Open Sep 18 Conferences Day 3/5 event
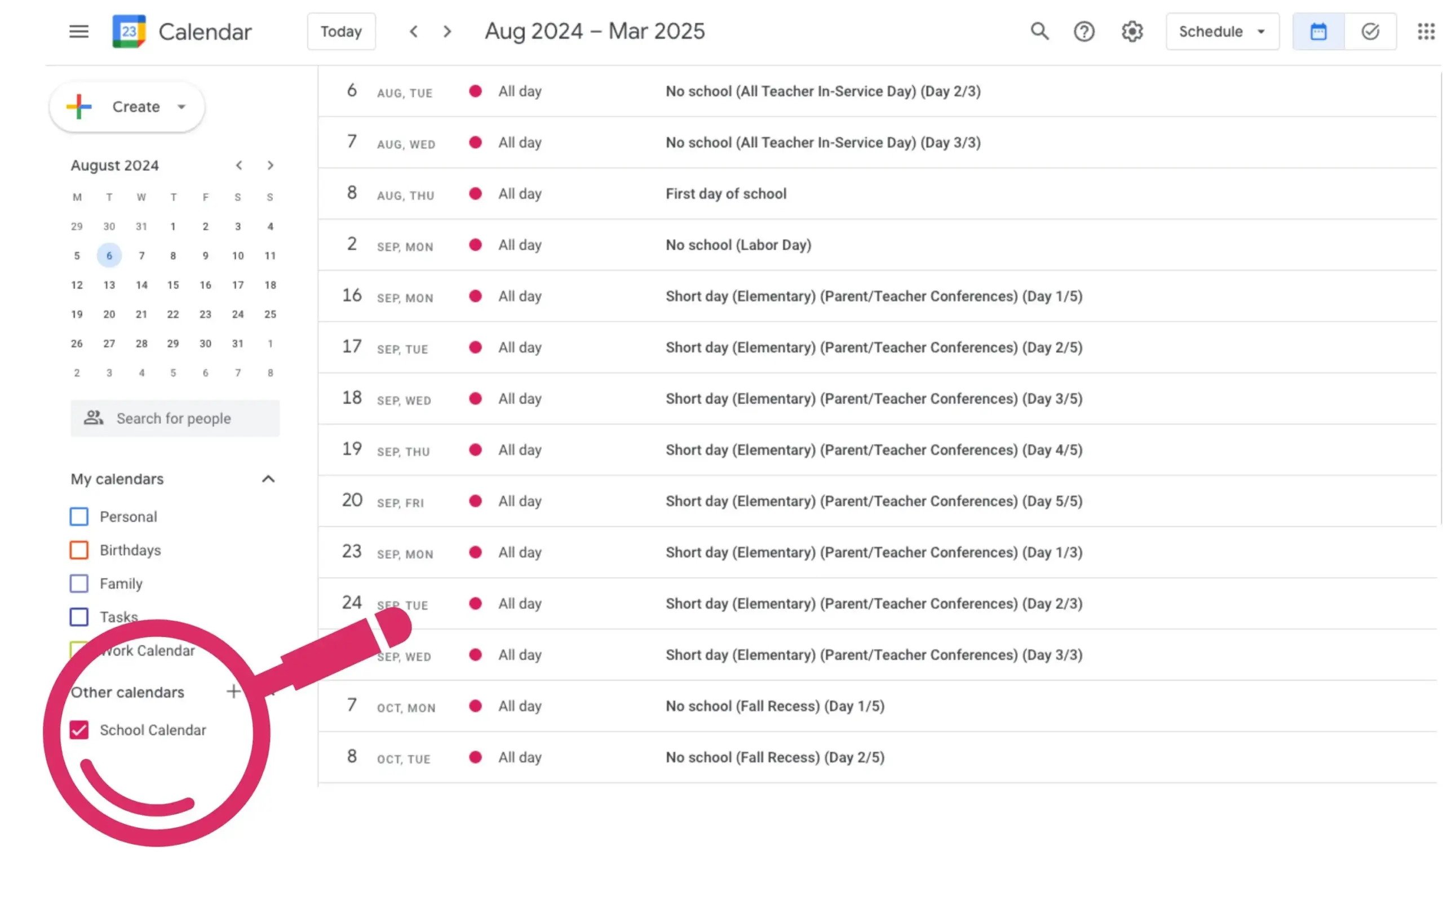Screen dimensions: 1443x913 (874, 398)
